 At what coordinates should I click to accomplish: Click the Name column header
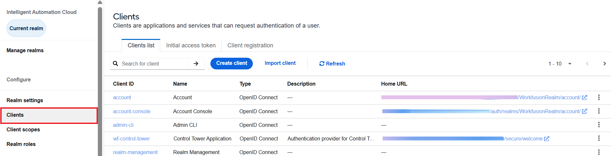[x=180, y=84]
